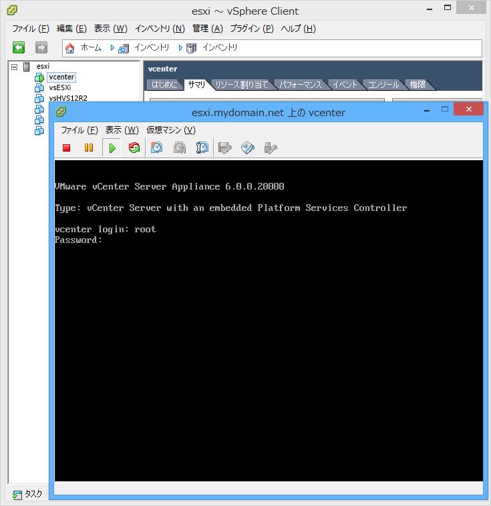Click inside the black VM console area
491x506 pixels.
tap(269, 320)
